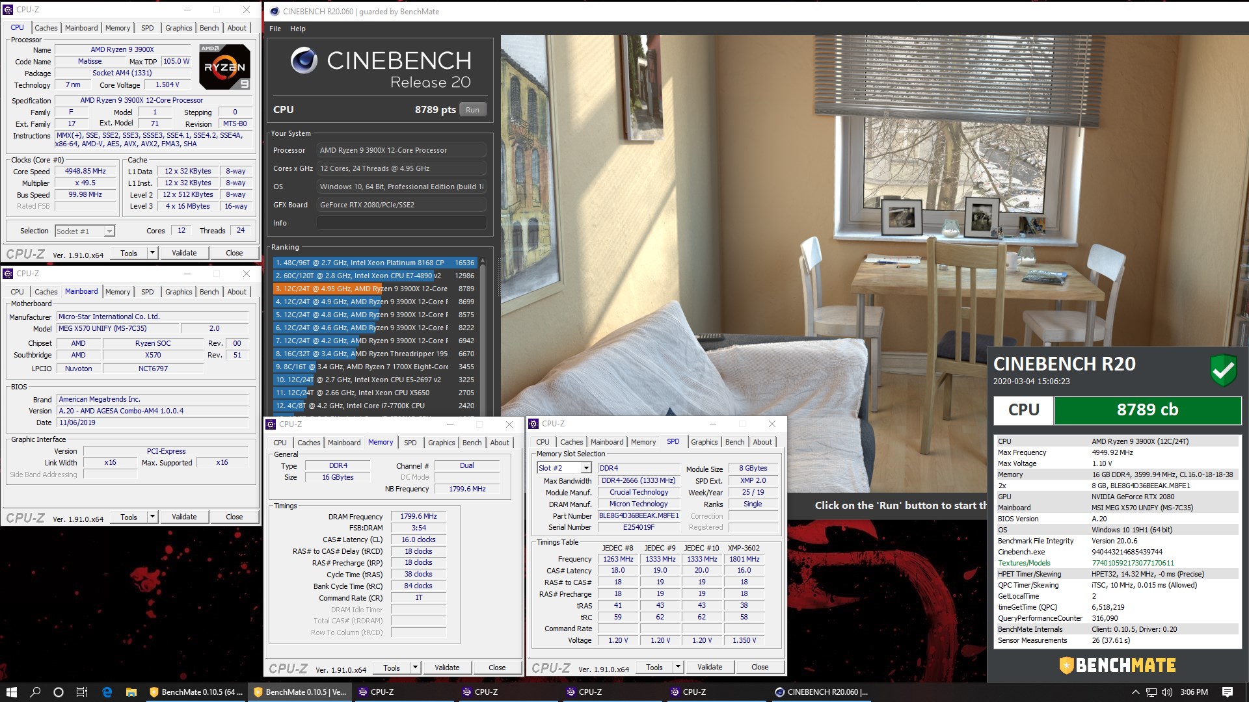Switch to Caches tab in top CPU-Z window
The image size is (1249, 702).
coord(46,28)
